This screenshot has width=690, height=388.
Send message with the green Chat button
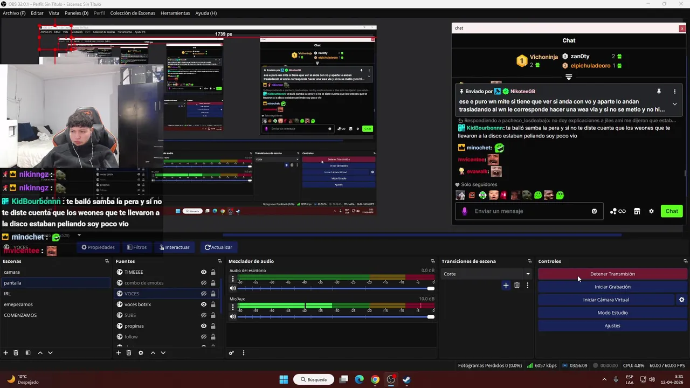[x=672, y=211]
